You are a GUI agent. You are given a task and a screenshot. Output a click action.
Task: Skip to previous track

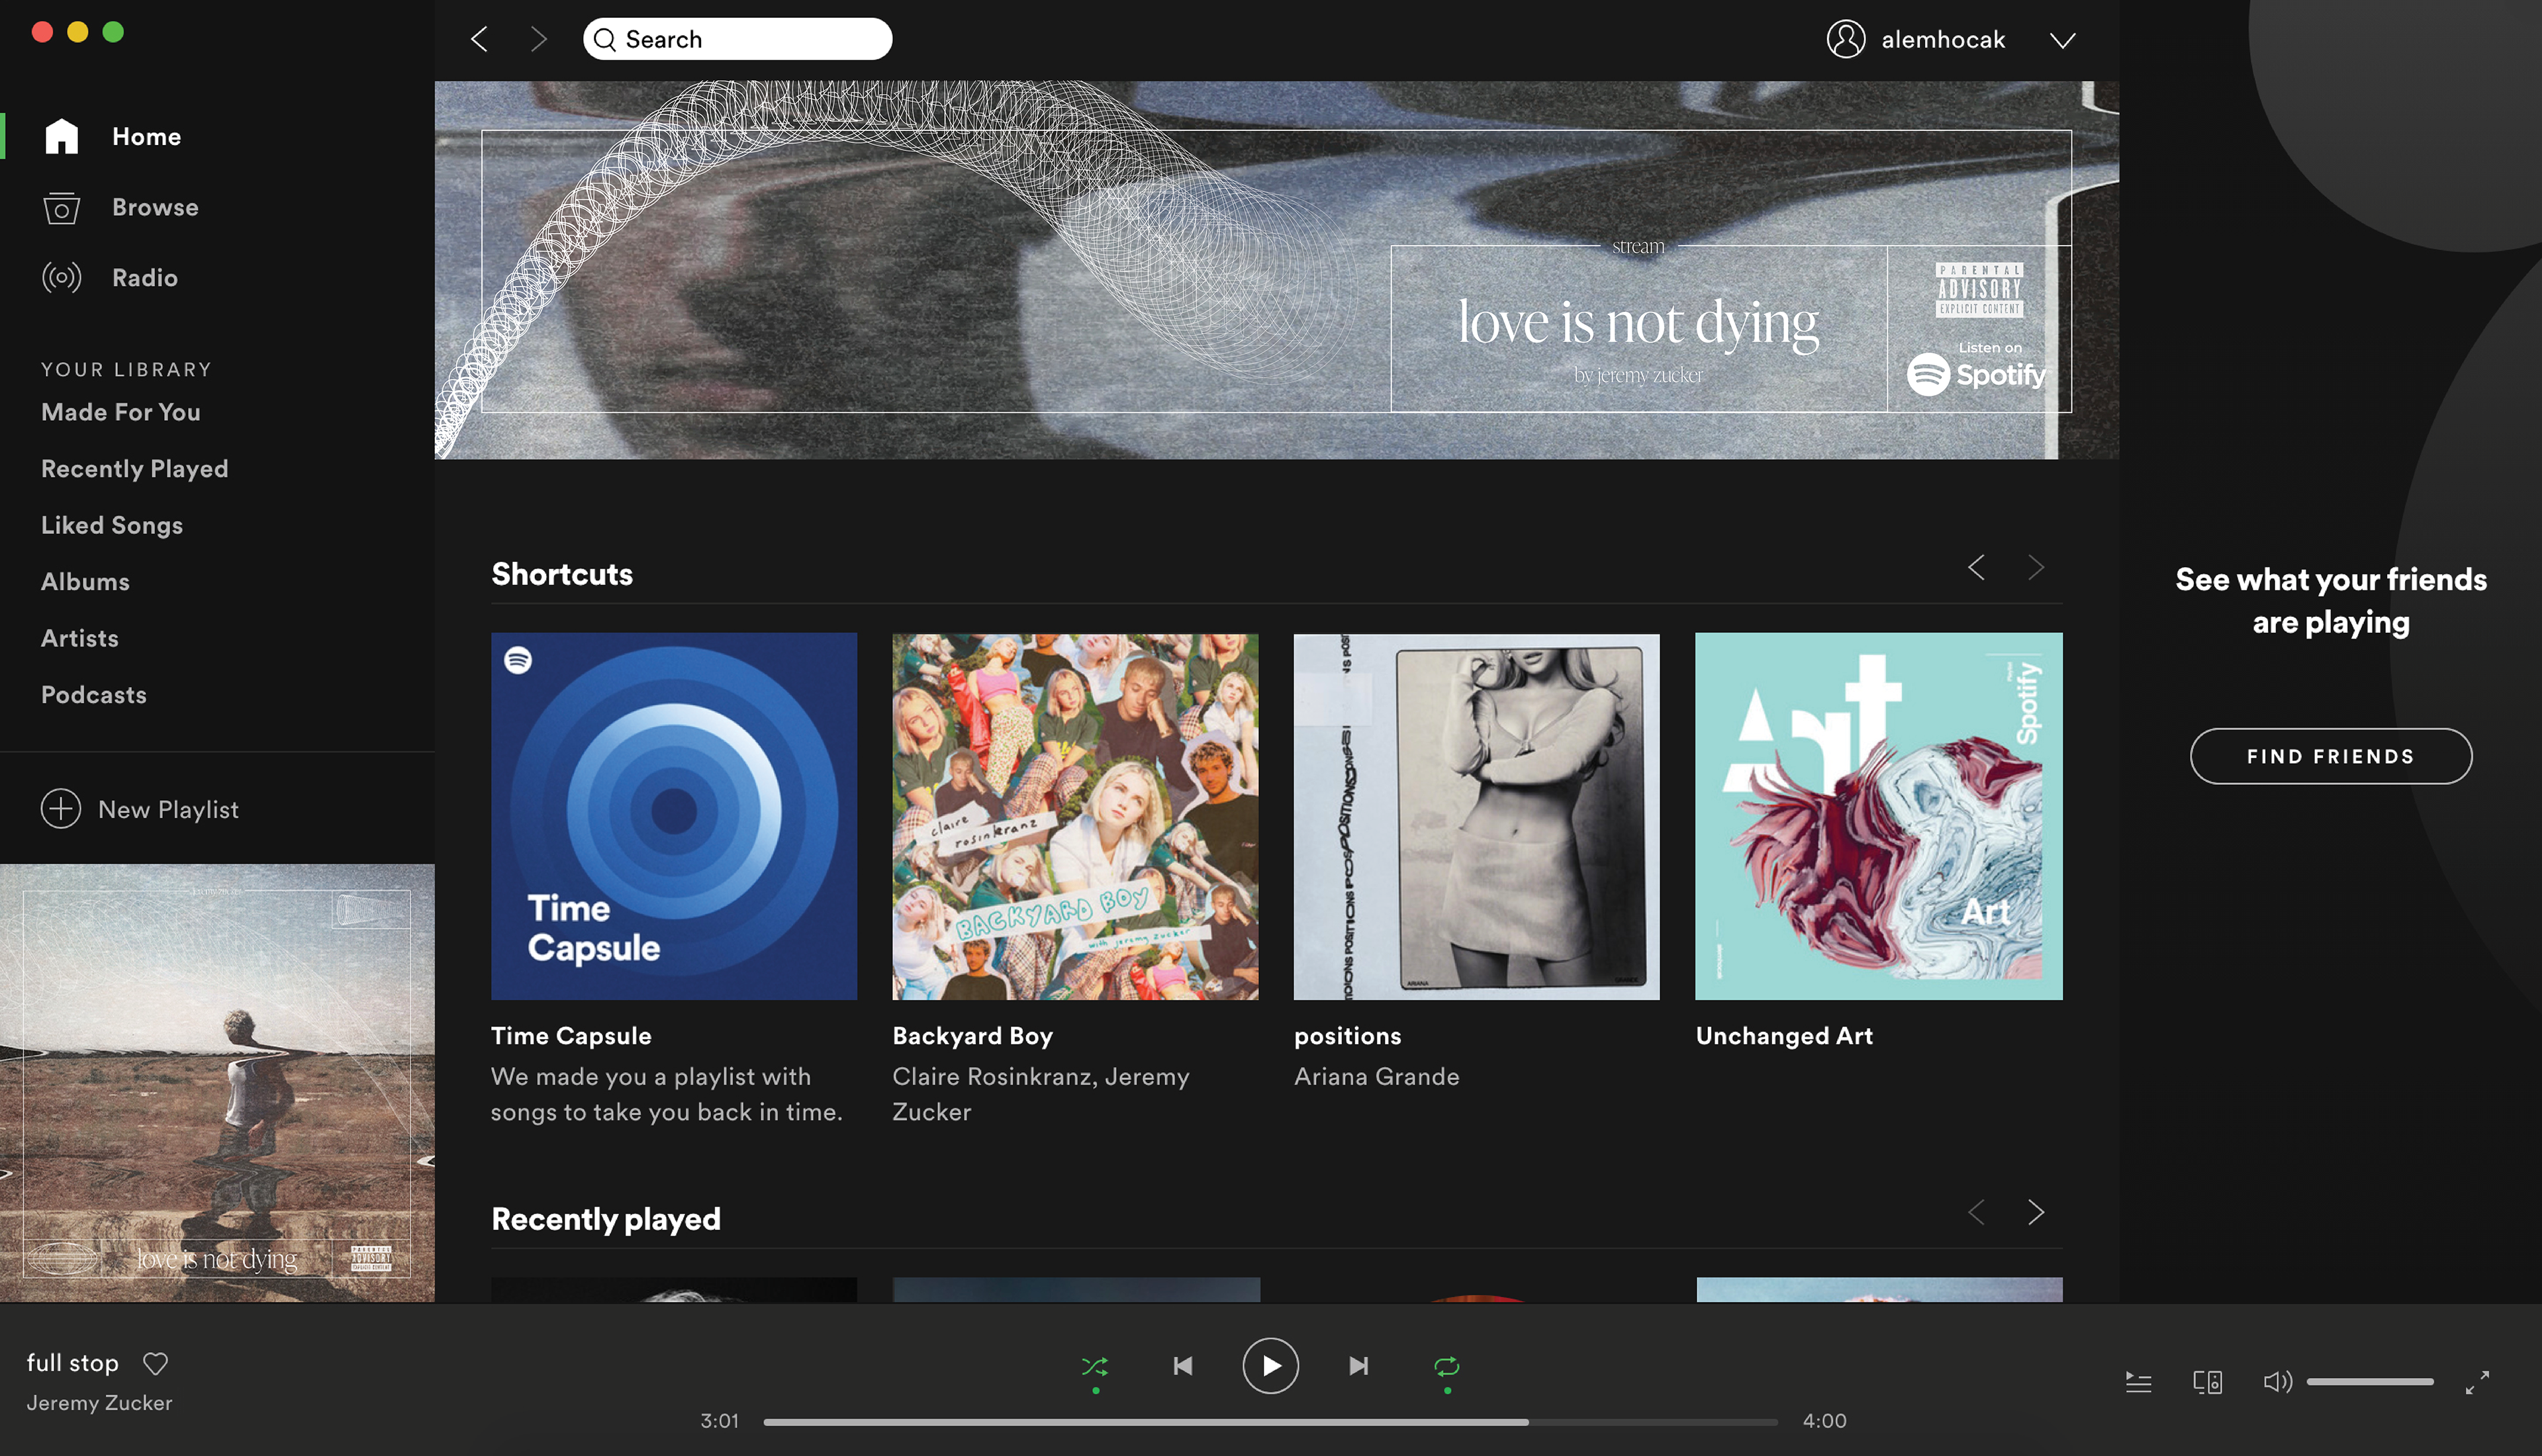(x=1183, y=1366)
